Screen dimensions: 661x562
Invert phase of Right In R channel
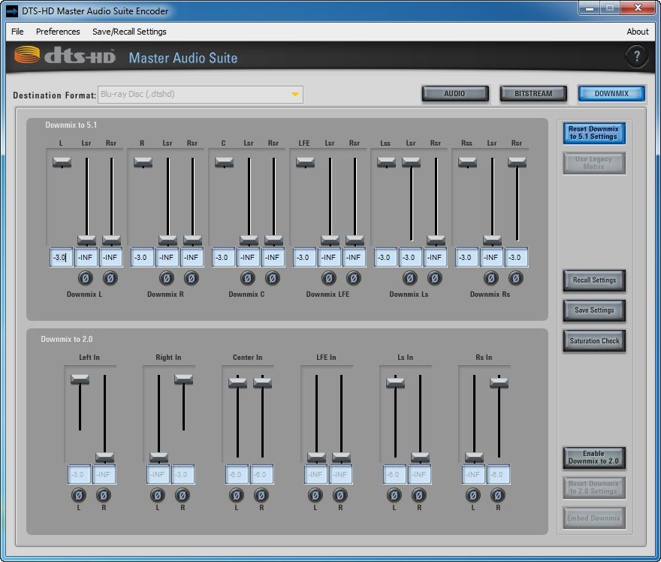(183, 495)
